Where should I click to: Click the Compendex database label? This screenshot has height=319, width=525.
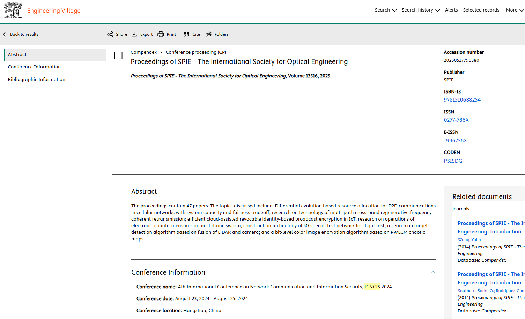click(143, 52)
